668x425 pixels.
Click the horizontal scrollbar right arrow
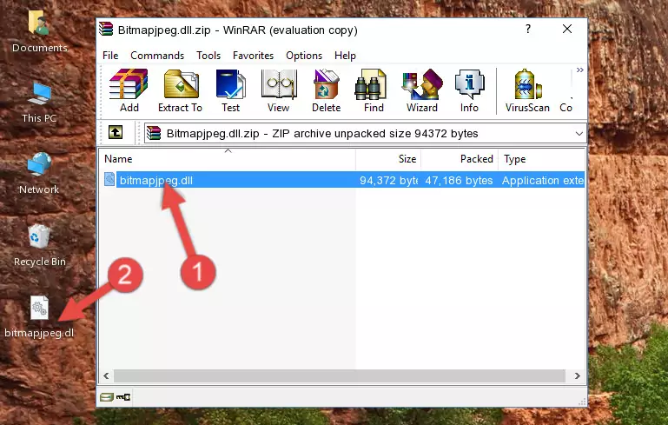pyautogui.click(x=578, y=376)
